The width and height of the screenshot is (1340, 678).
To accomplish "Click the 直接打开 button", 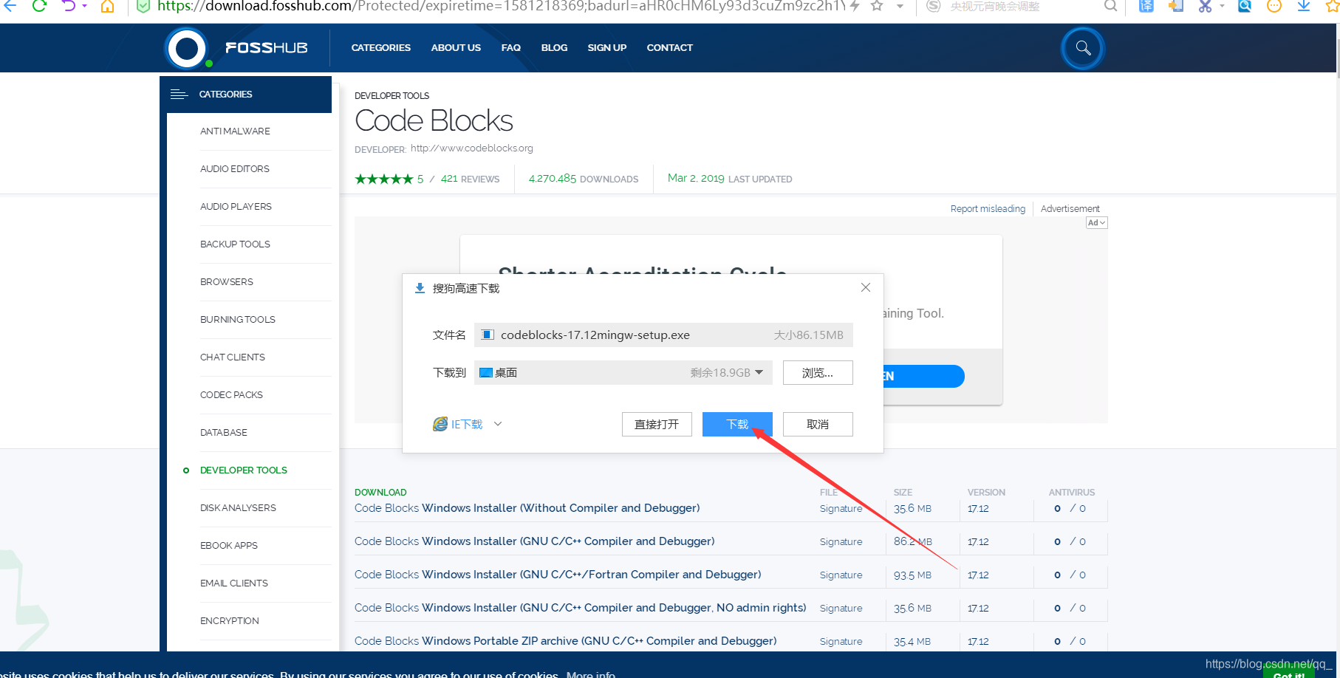I will point(657,424).
